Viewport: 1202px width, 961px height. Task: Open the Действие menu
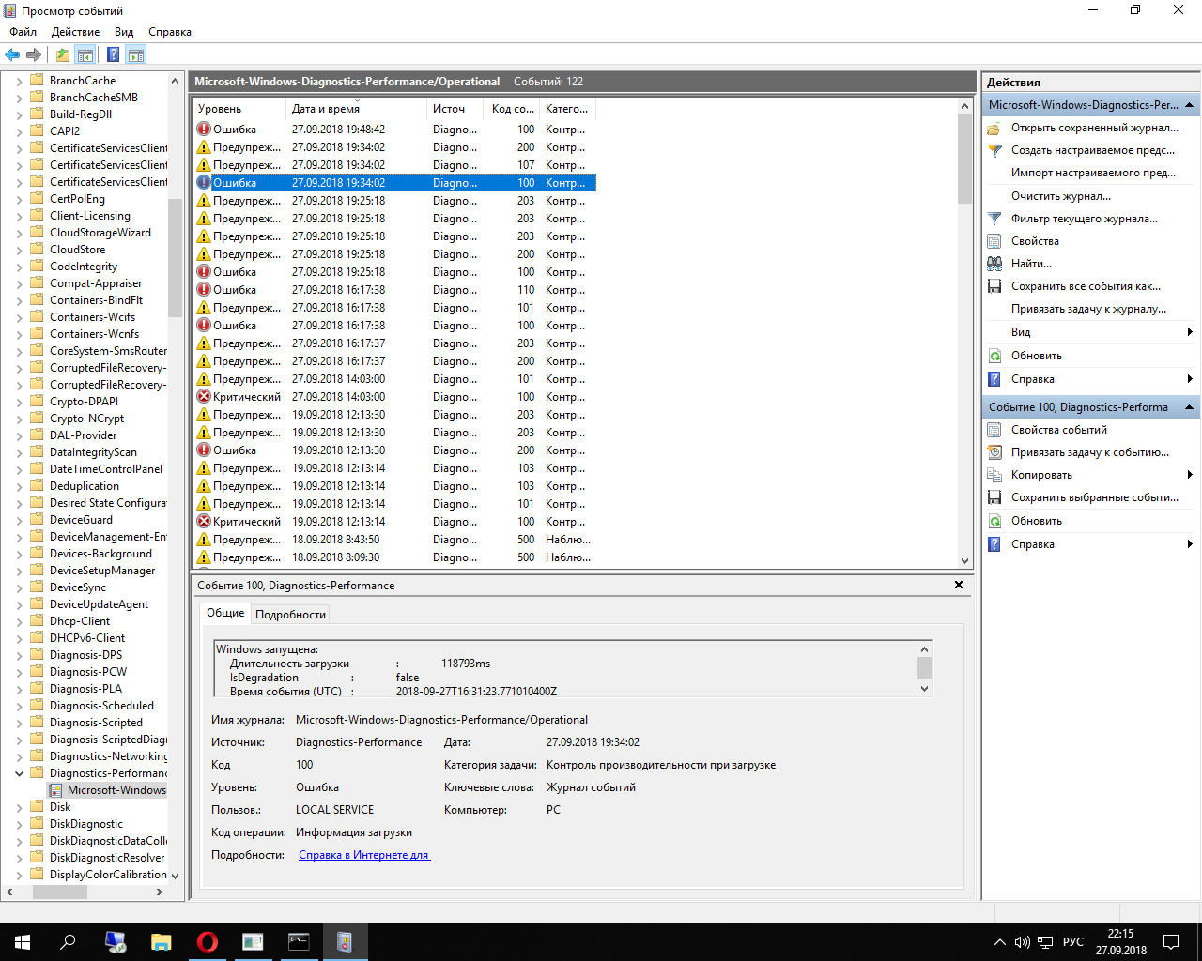tap(75, 32)
